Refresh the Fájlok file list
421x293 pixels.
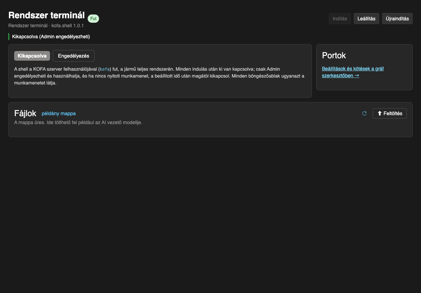tap(364, 113)
